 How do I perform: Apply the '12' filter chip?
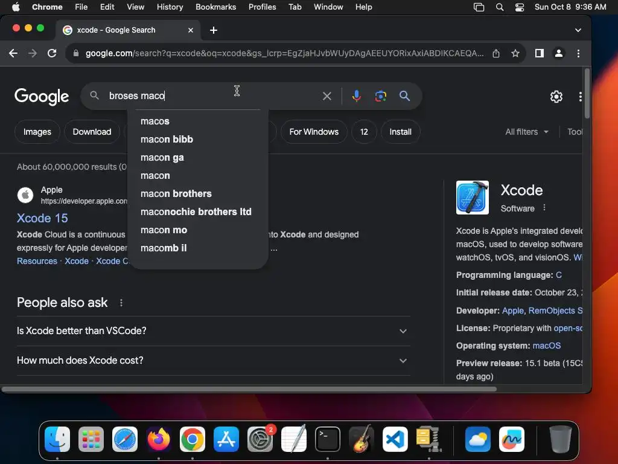pos(364,132)
